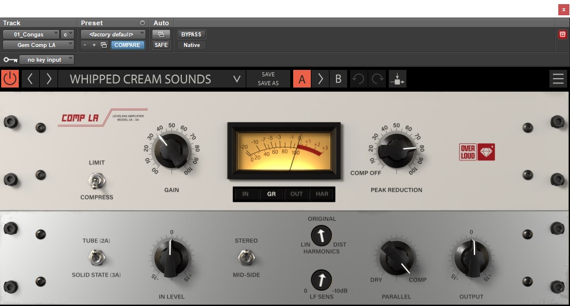Select the B settings slot
Image resolution: width=570 pixels, height=306 pixels.
point(338,79)
